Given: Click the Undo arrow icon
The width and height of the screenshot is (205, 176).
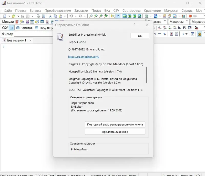Looking at the screenshot, I should 71,17.
